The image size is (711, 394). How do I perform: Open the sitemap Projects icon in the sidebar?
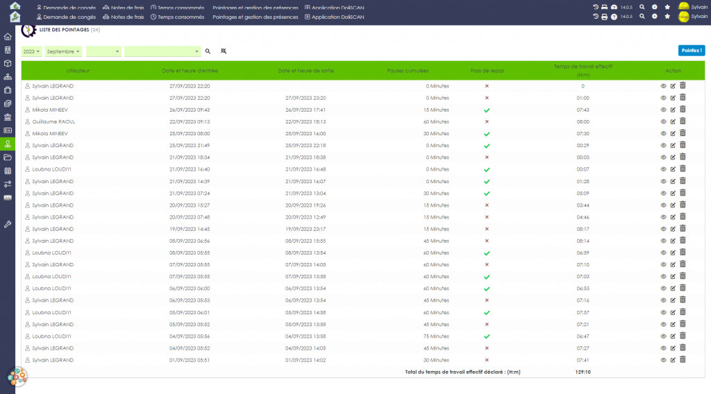[x=8, y=77]
